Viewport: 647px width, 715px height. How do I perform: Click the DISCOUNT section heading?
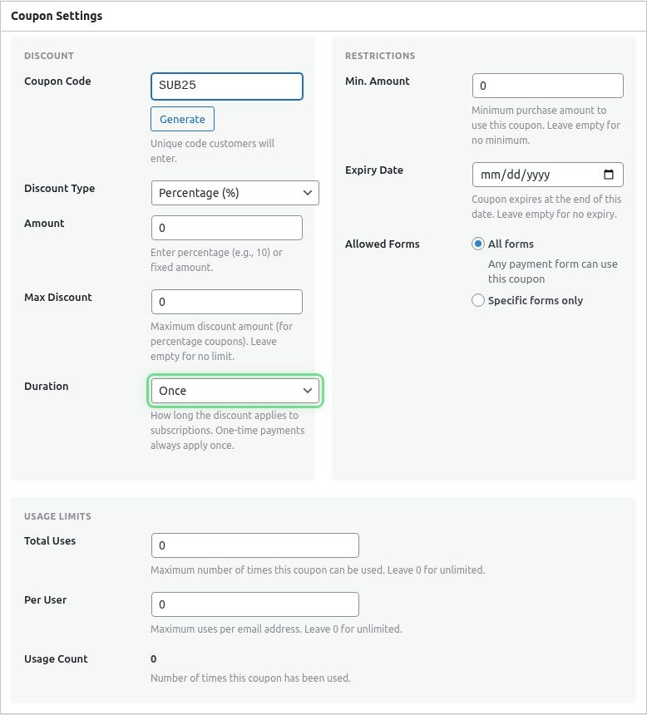(48, 56)
